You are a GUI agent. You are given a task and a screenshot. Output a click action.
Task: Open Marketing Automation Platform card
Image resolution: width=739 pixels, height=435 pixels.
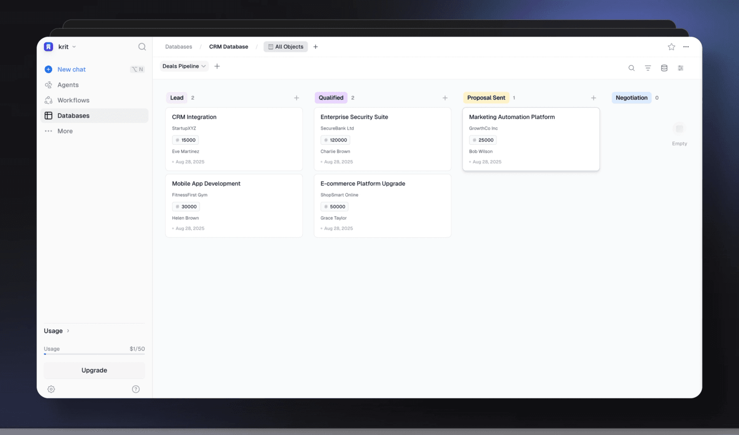point(531,139)
